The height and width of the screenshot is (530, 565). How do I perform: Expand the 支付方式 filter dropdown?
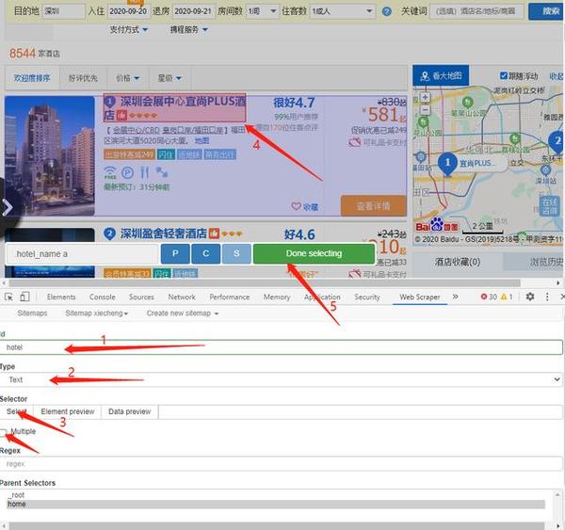[x=129, y=29]
